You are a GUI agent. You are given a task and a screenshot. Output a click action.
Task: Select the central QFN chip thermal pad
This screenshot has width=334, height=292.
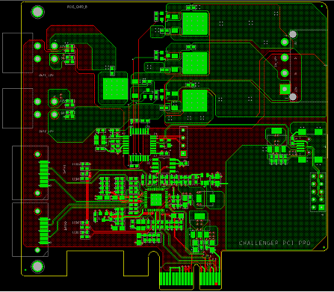point(156,199)
